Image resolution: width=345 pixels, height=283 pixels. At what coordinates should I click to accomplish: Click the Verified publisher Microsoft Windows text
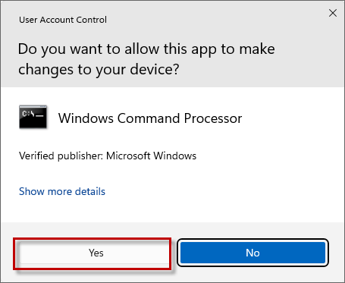[x=108, y=156]
